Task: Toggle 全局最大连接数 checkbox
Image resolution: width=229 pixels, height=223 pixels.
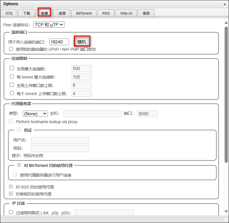Action: point(12,68)
